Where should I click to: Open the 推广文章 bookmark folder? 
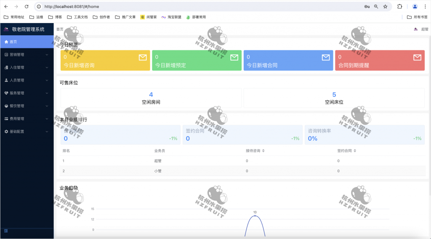pos(125,17)
